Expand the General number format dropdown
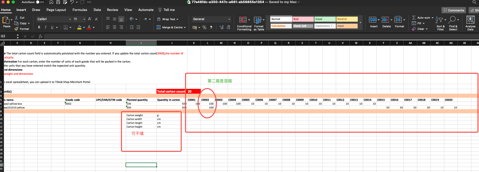Image resolution: width=479 pixels, height=172 pixels. click(x=229, y=19)
